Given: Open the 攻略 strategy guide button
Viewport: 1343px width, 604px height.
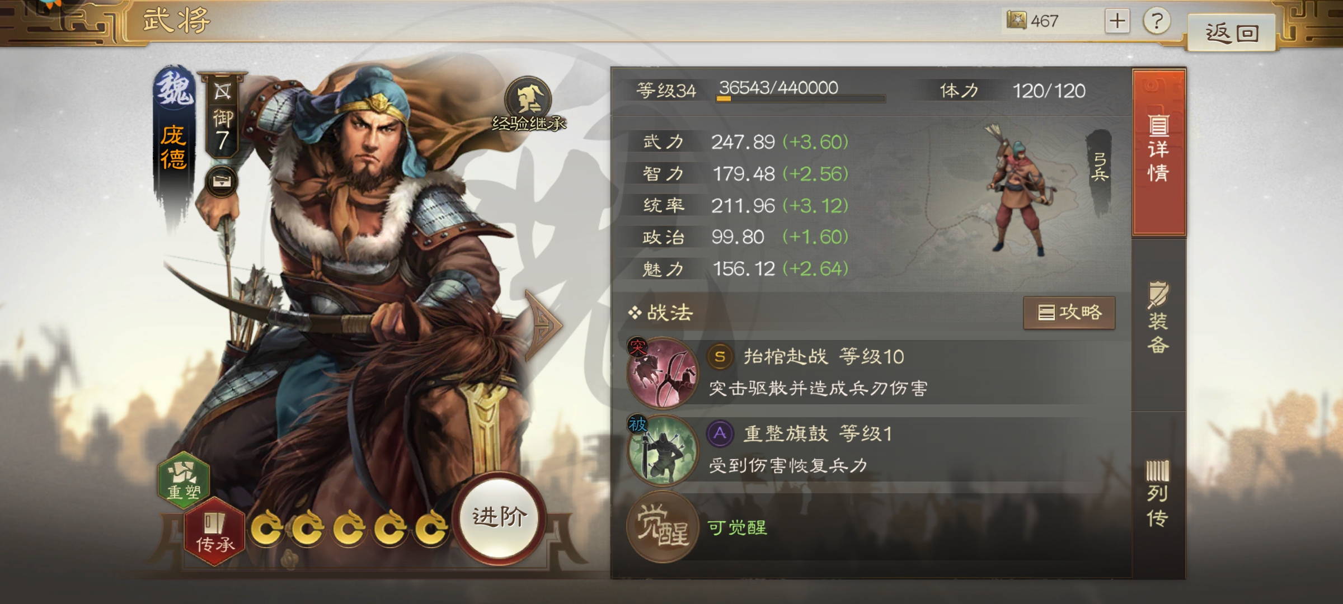Looking at the screenshot, I should pos(1069,312).
